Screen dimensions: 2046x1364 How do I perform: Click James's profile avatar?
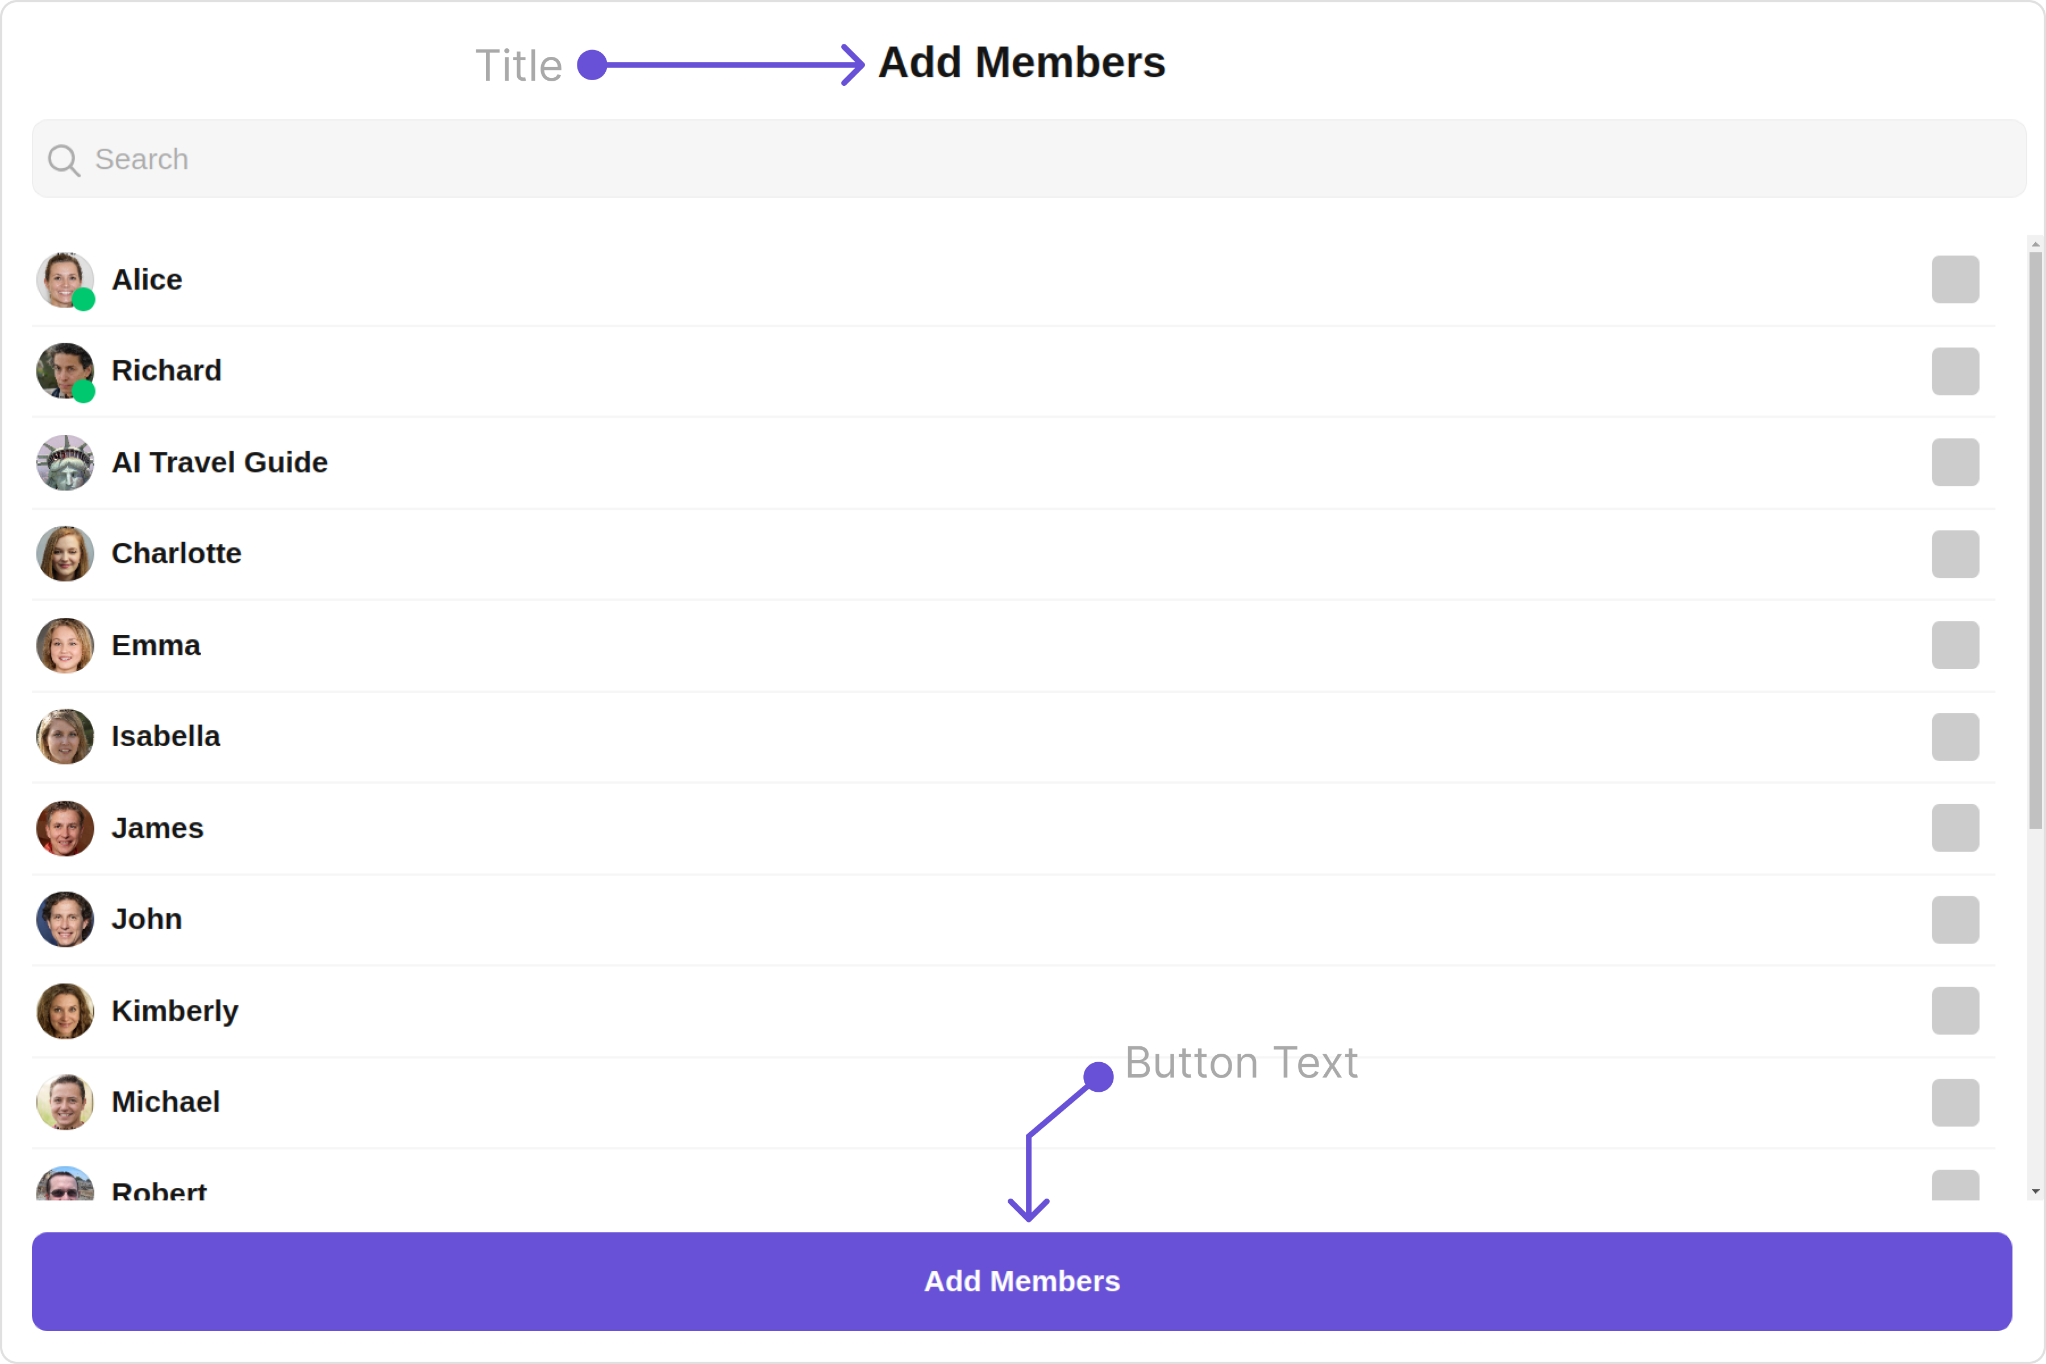pyautogui.click(x=65, y=828)
